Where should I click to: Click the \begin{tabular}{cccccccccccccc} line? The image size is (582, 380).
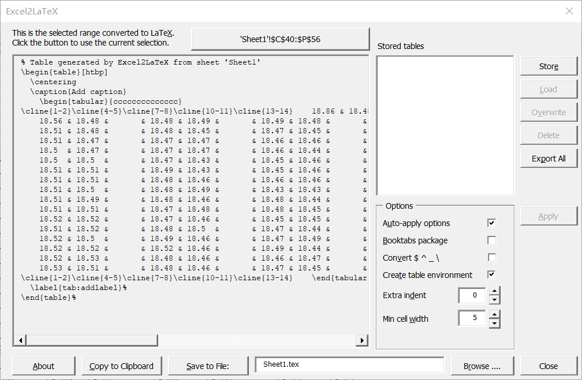(x=111, y=101)
